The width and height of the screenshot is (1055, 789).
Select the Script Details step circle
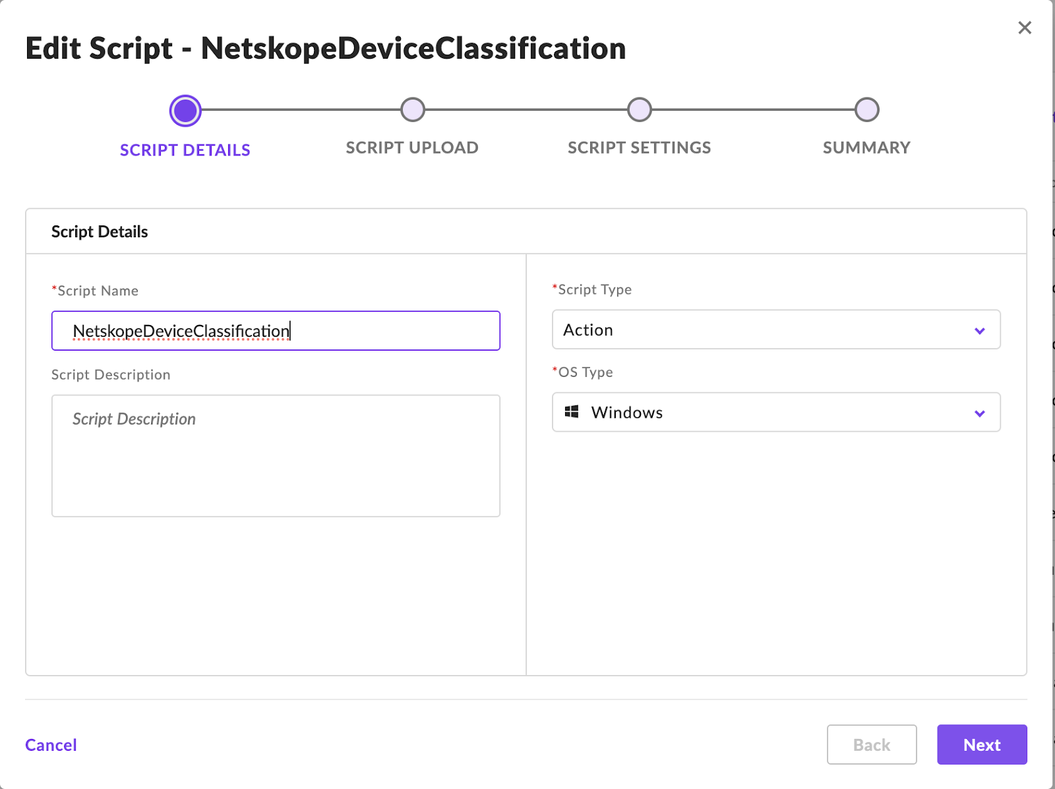click(185, 111)
